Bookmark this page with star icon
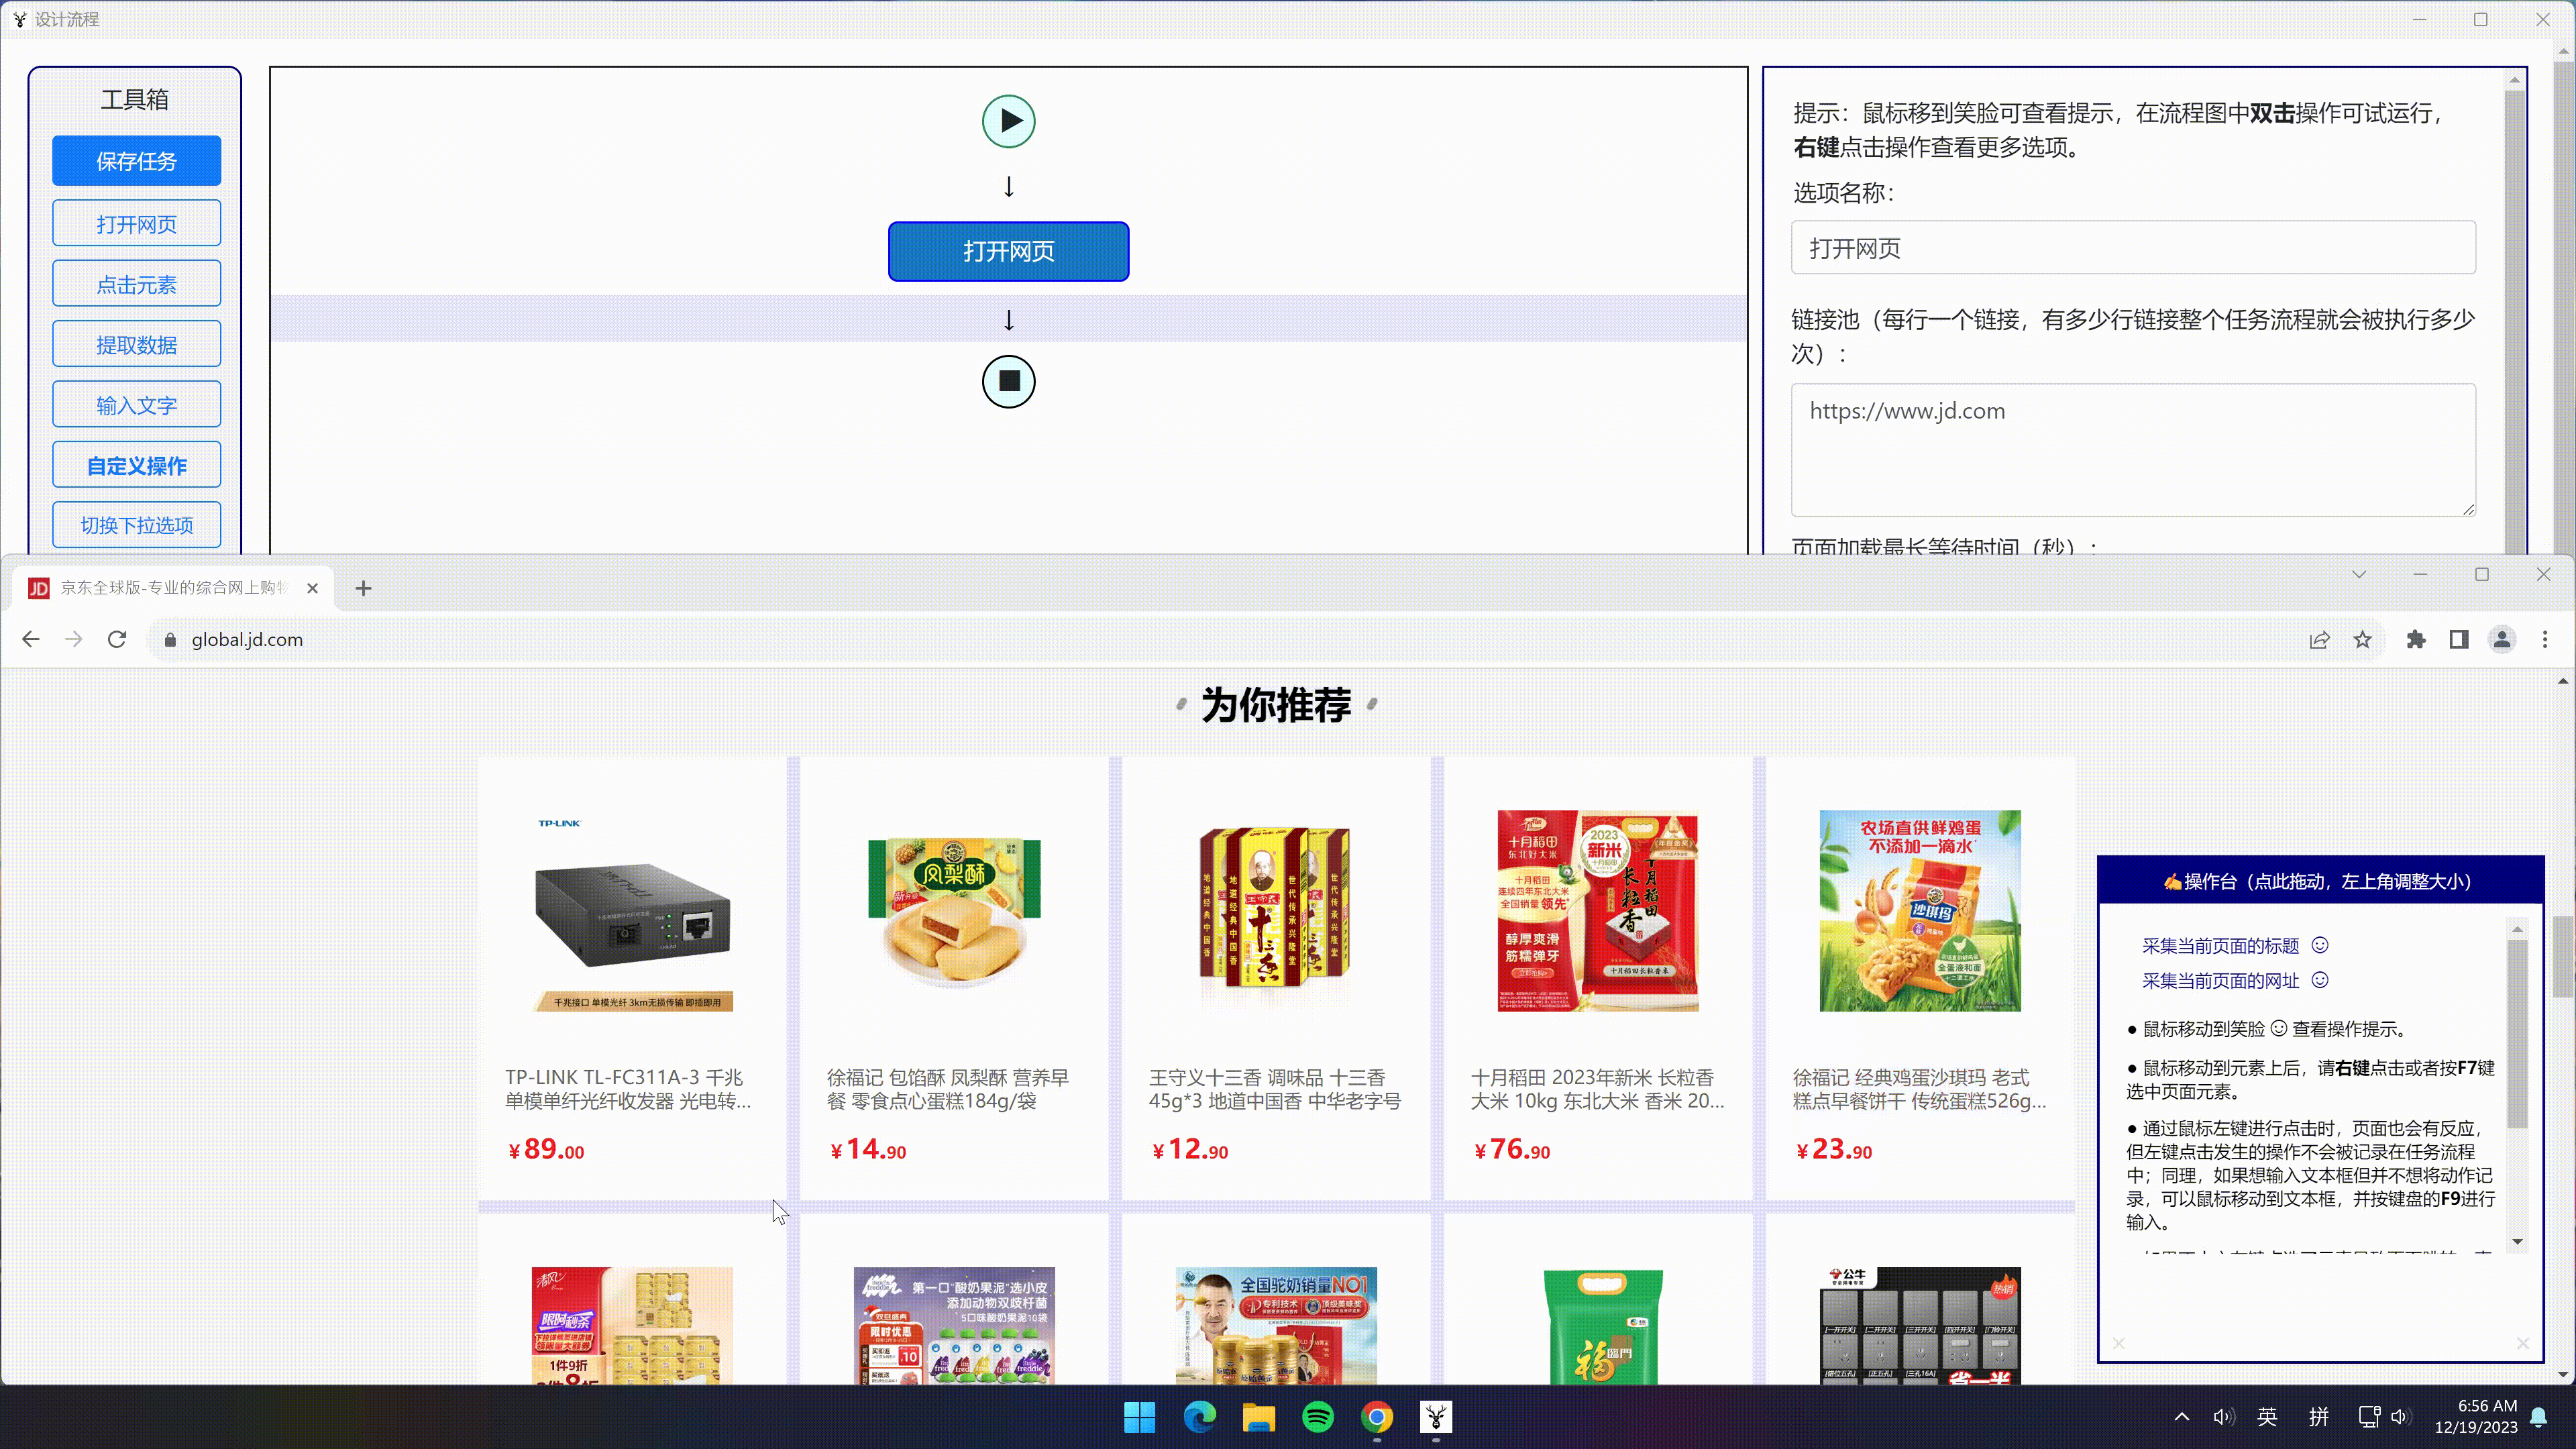Viewport: 2576px width, 1449px height. pos(2362,639)
